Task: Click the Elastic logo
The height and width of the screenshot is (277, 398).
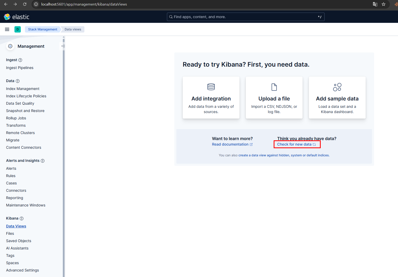Action: (x=17, y=17)
